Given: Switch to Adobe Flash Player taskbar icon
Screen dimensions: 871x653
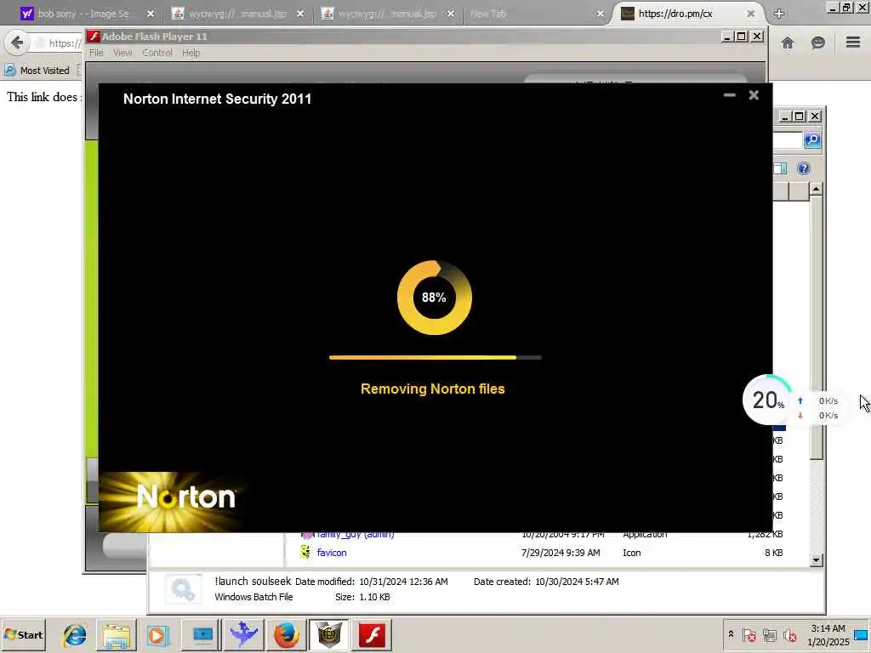Looking at the screenshot, I should (x=372, y=634).
